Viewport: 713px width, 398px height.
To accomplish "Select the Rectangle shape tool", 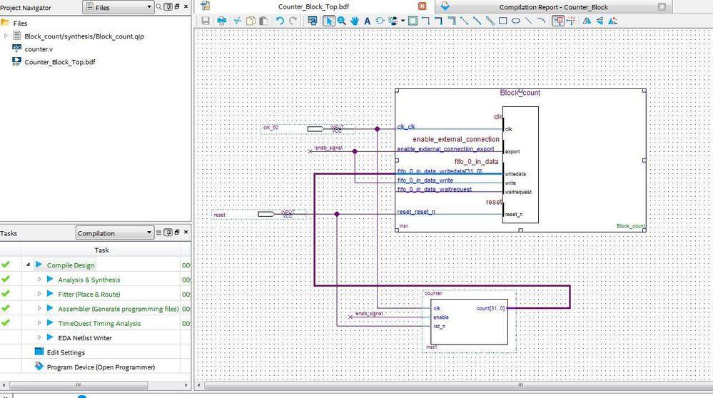I will (502, 21).
